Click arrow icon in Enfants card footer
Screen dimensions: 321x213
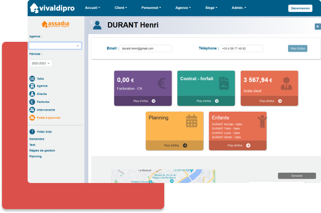tap(249, 146)
